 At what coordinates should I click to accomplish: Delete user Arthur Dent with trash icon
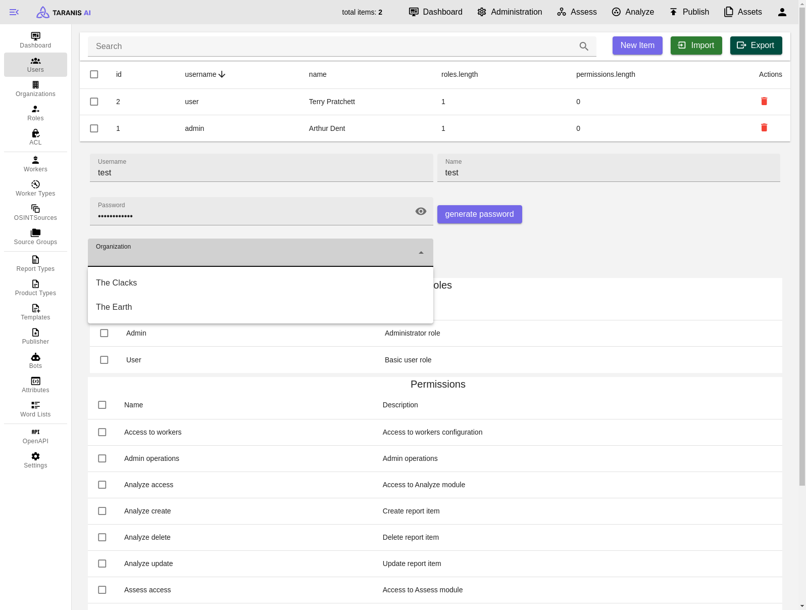pos(764,127)
